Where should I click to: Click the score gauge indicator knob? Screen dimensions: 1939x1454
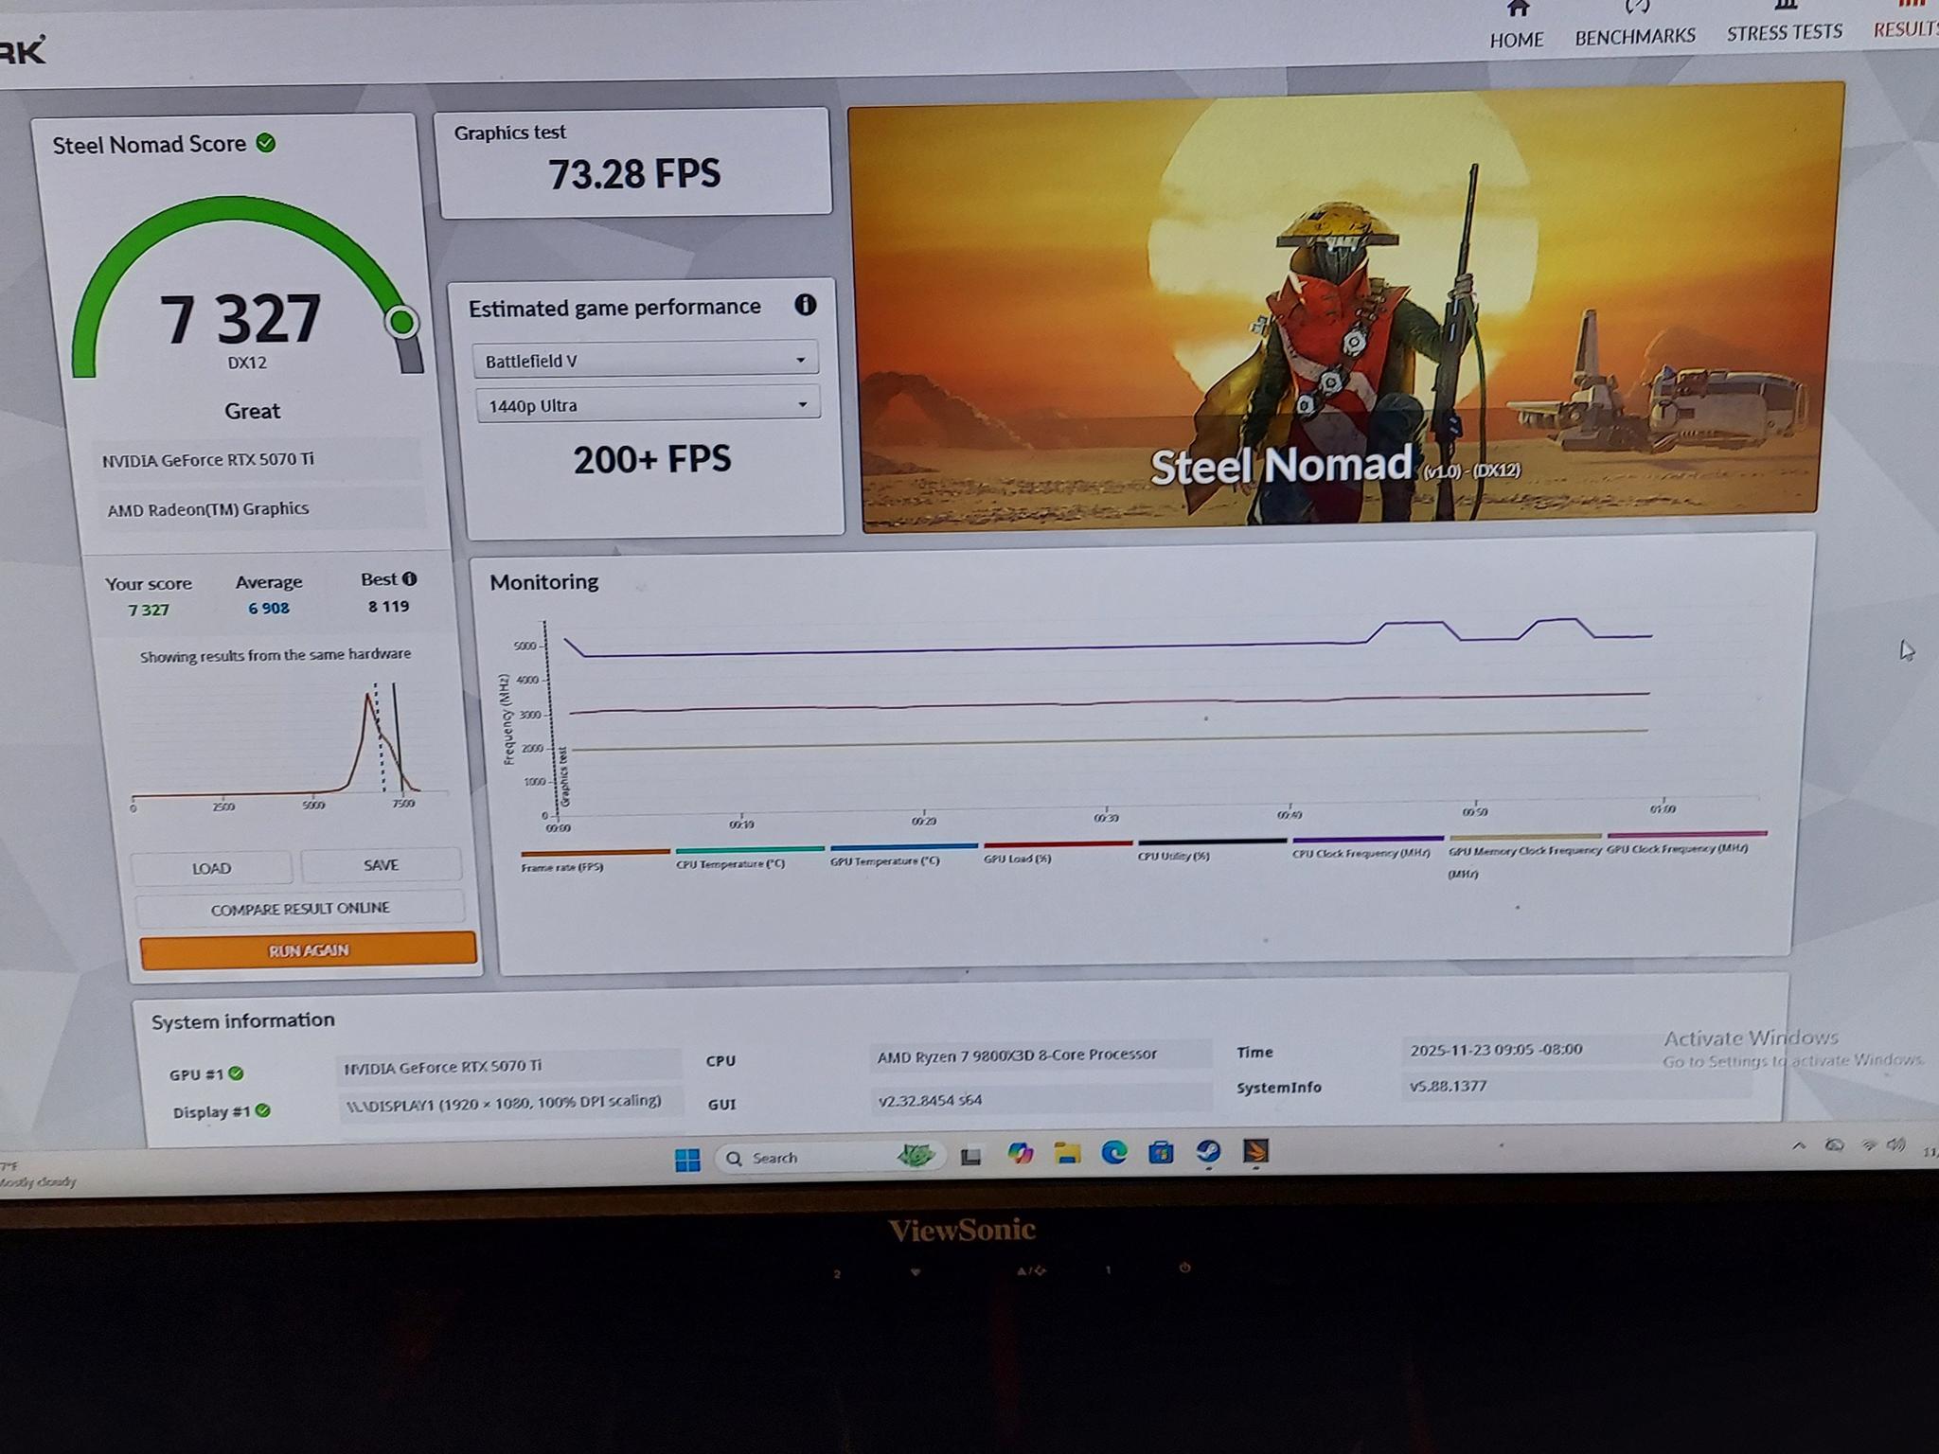tap(401, 322)
